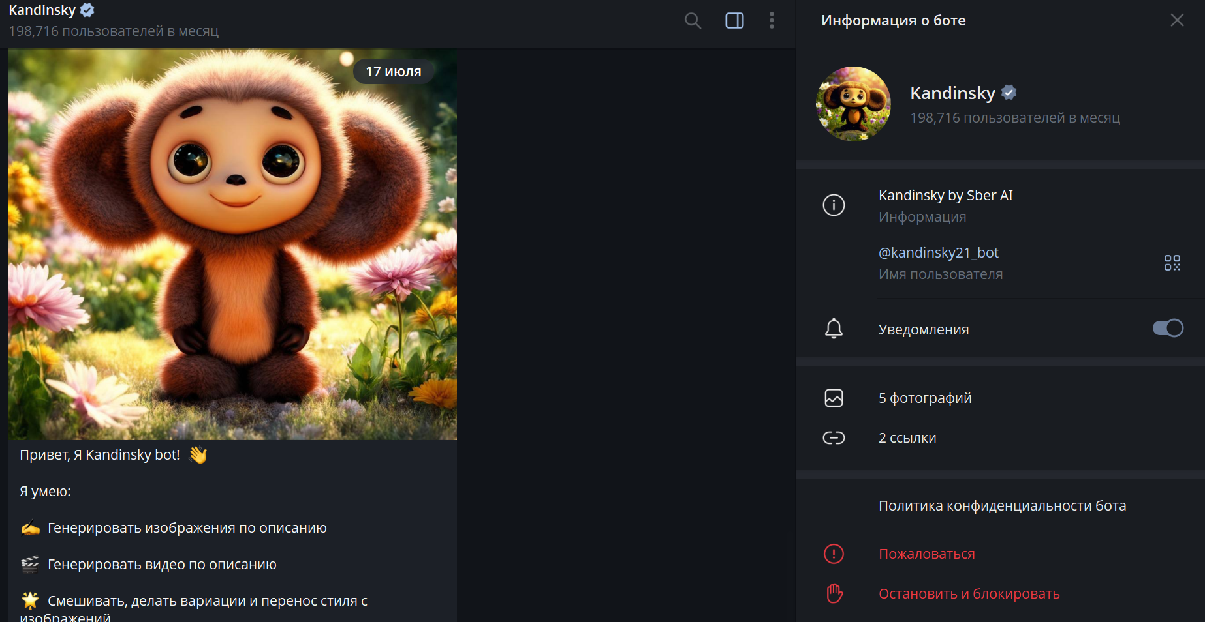The width and height of the screenshot is (1205, 622).
Task: Open Политика конфиденциальности бота
Action: click(1002, 505)
